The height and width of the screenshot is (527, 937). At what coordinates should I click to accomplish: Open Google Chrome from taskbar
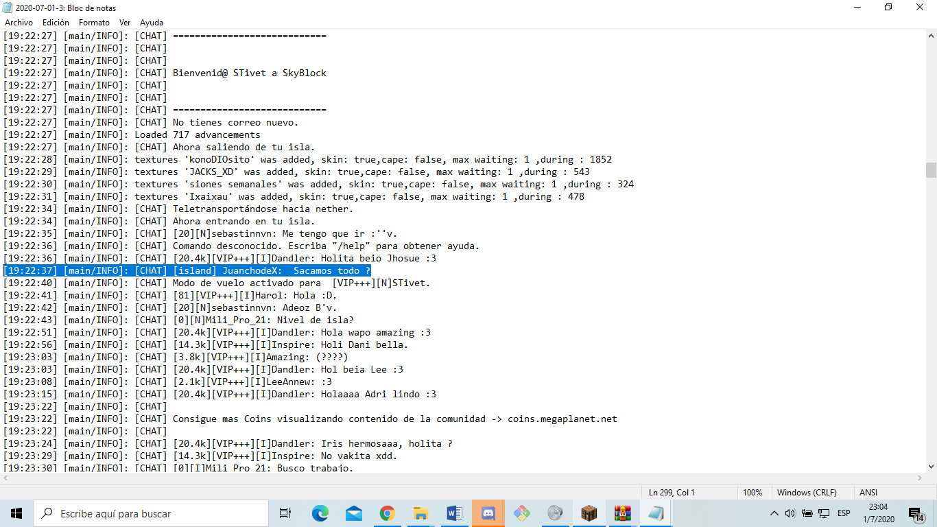coord(388,513)
